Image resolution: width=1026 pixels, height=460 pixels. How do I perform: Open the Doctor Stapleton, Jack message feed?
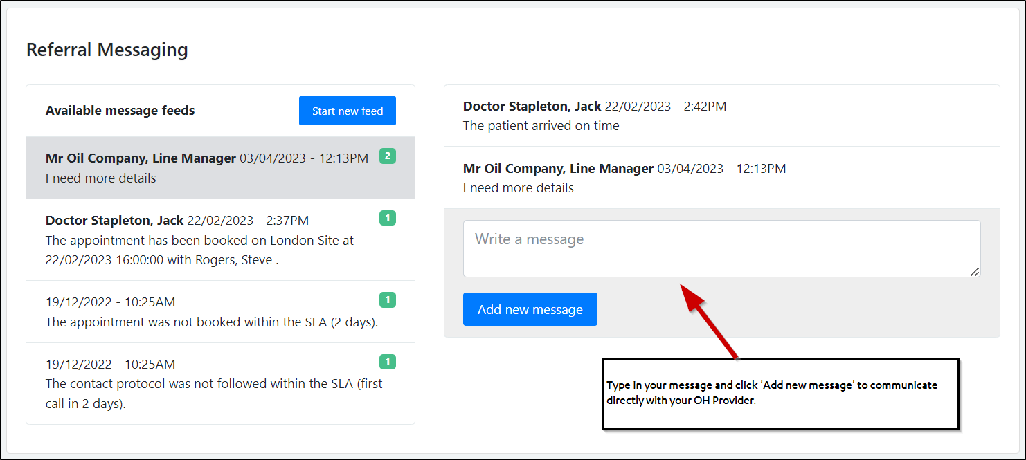(208, 240)
